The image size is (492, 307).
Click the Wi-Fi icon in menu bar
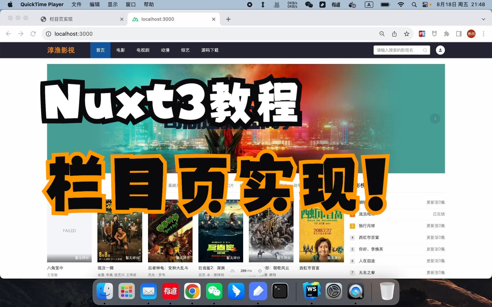[401, 5]
